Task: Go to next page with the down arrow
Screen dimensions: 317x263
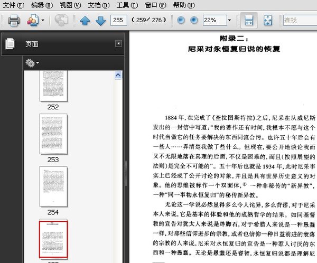Action: 100,21
